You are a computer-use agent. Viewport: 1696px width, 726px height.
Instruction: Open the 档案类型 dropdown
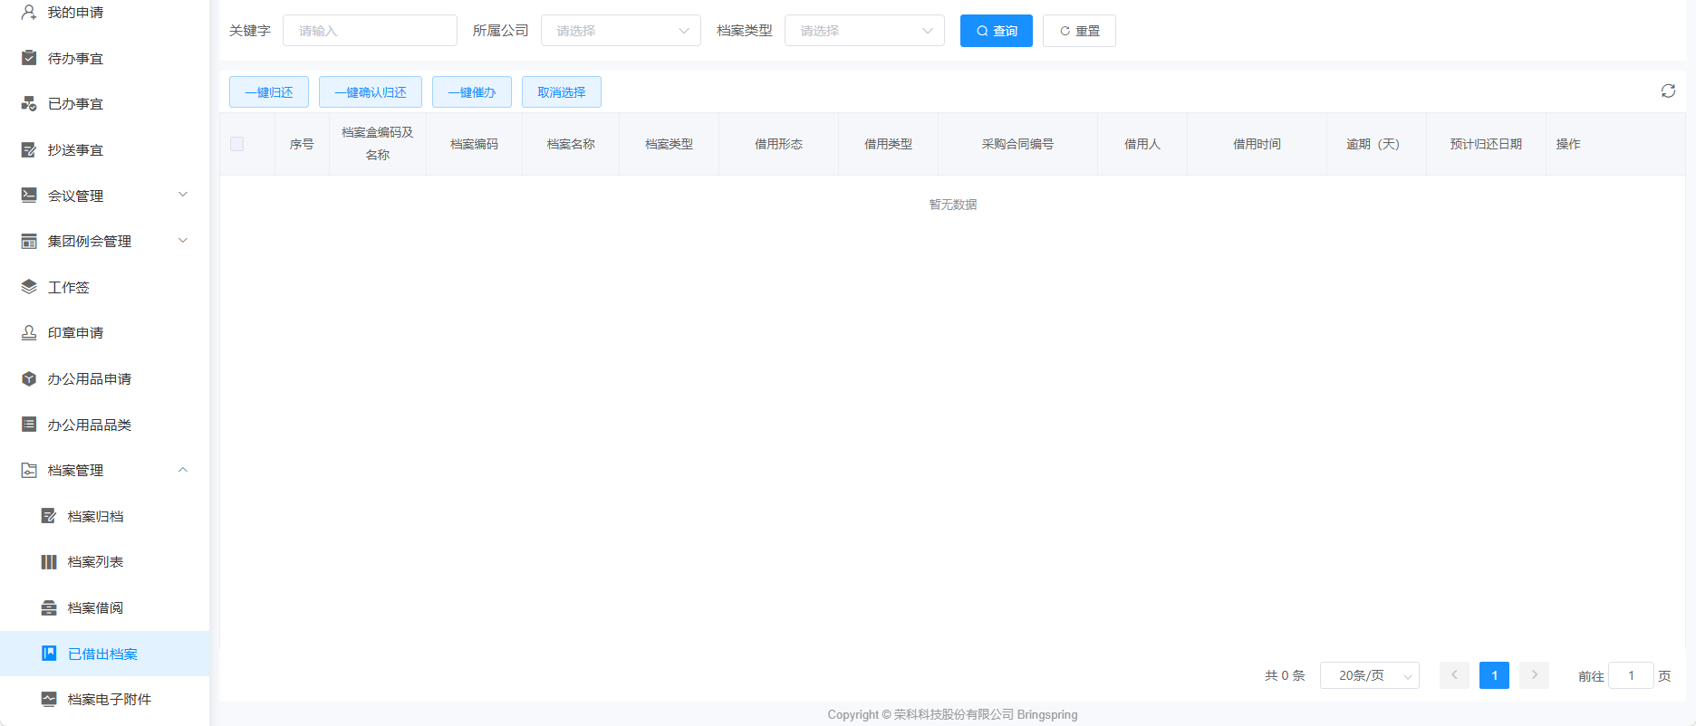[x=864, y=31]
